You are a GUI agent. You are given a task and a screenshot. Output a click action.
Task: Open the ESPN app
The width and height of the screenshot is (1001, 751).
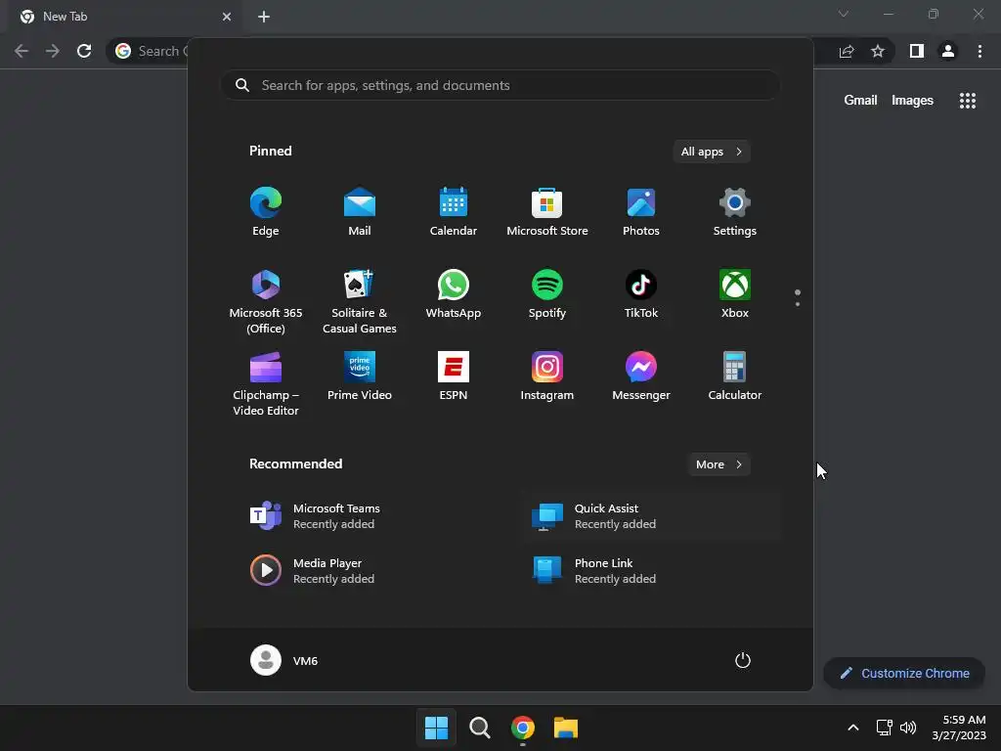[454, 376]
